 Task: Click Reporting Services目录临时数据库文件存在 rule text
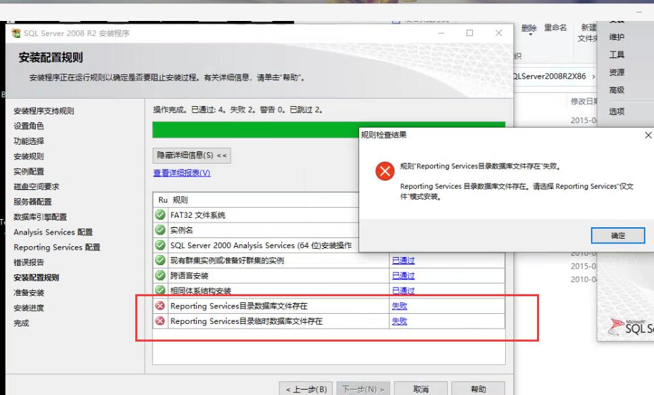(246, 321)
